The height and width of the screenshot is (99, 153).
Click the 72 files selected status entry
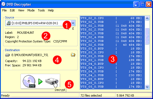(91, 95)
